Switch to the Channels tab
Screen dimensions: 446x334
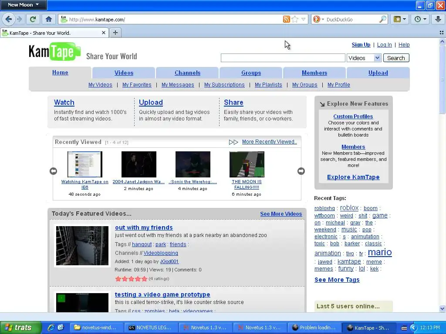coord(187,73)
